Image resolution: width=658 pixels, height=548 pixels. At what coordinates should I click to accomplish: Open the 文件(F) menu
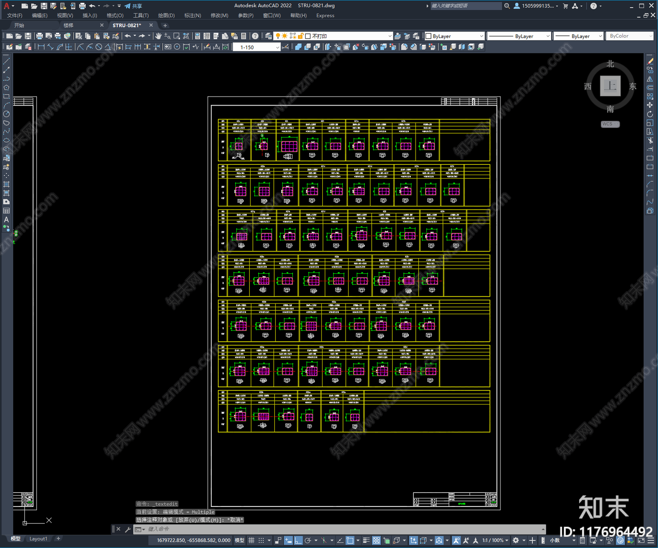[15, 16]
